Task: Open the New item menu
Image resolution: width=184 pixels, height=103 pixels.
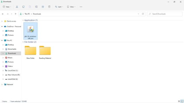Action: (x=7, y=7)
